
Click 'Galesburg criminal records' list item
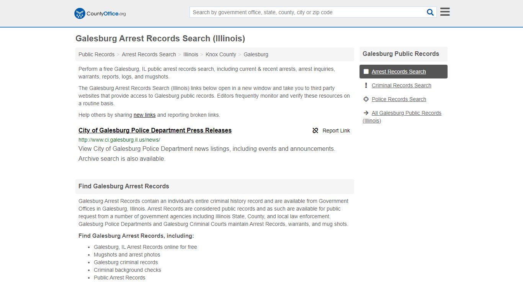pyautogui.click(x=126, y=262)
